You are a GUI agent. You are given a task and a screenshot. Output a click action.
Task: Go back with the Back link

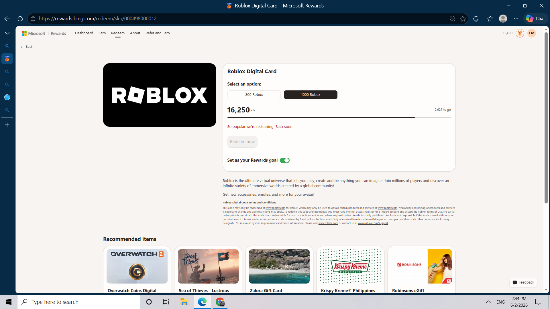point(26,47)
